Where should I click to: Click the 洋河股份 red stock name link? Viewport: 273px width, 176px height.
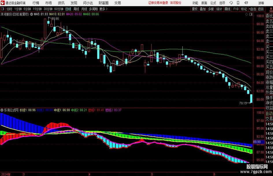click(x=176, y=3)
